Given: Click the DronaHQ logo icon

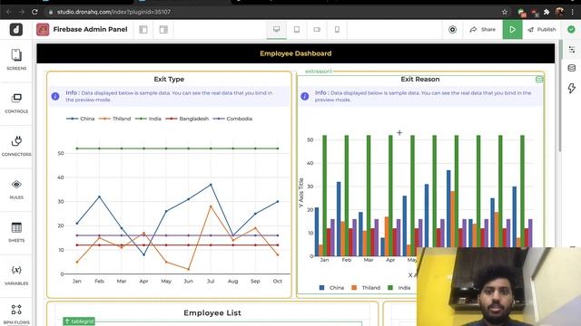Looking at the screenshot, I should pos(16,30).
